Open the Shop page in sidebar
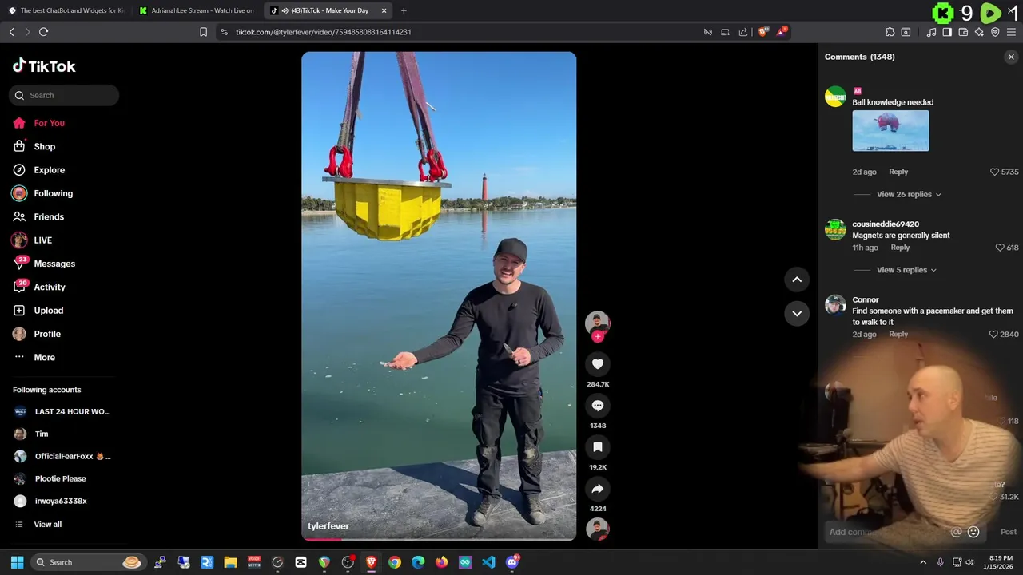The height and width of the screenshot is (575, 1023). [45, 146]
